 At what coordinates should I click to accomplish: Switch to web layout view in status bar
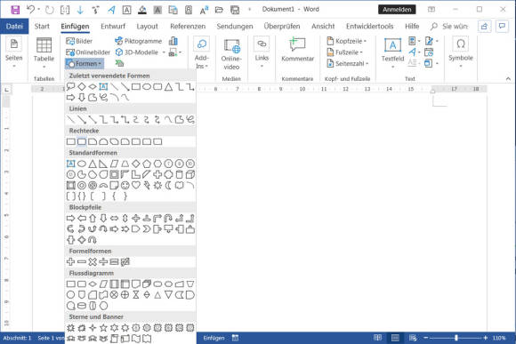pyautogui.click(x=413, y=338)
